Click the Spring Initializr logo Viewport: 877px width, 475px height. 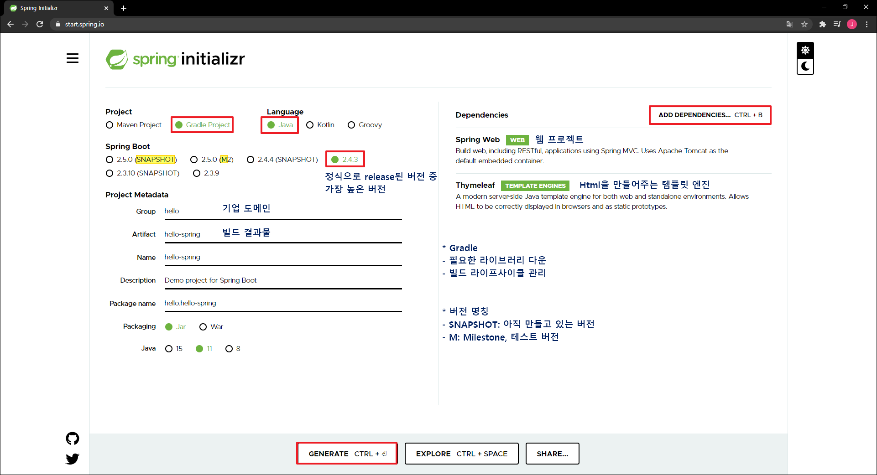click(175, 59)
